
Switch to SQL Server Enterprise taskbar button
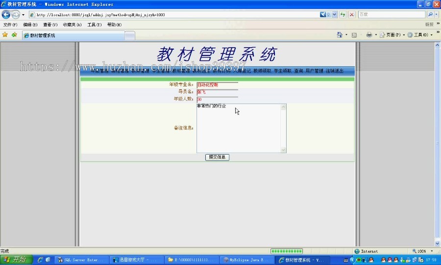pos(81,260)
